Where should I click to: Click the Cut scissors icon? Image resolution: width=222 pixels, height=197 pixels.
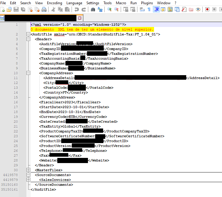tap(53, 9)
